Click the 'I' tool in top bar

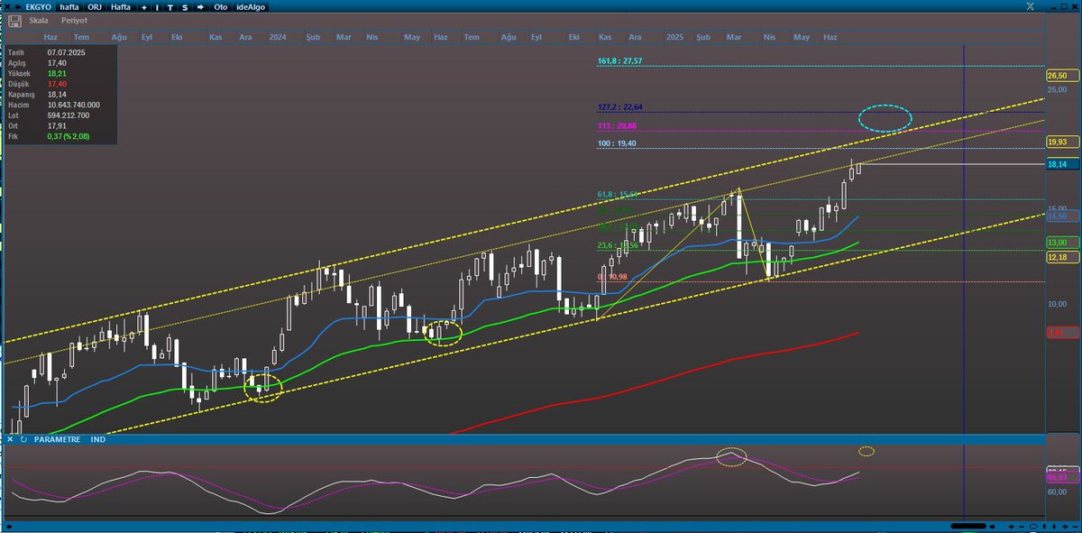tap(157, 7)
